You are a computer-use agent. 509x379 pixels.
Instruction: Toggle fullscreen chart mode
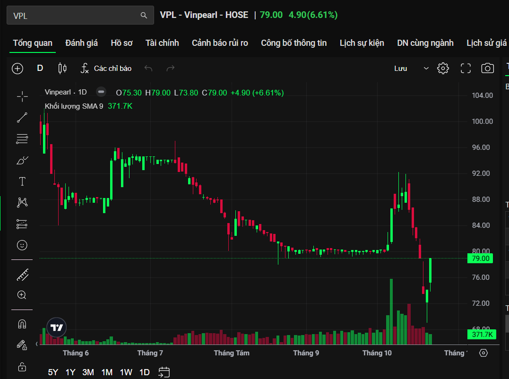click(x=466, y=69)
